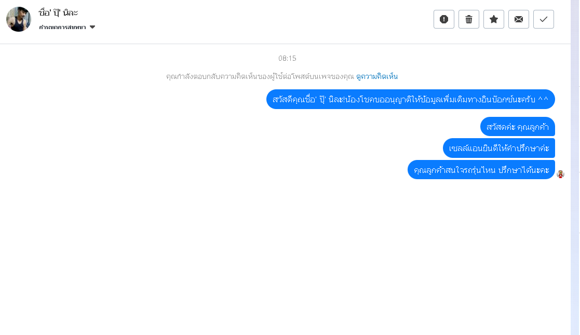Open the กำหนดการสนทนา conversation menu label
580x335 pixels.
tap(62, 27)
